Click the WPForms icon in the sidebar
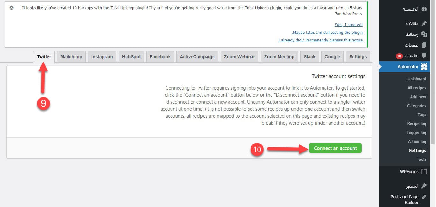This screenshot has width=436, height=207. [x=424, y=172]
